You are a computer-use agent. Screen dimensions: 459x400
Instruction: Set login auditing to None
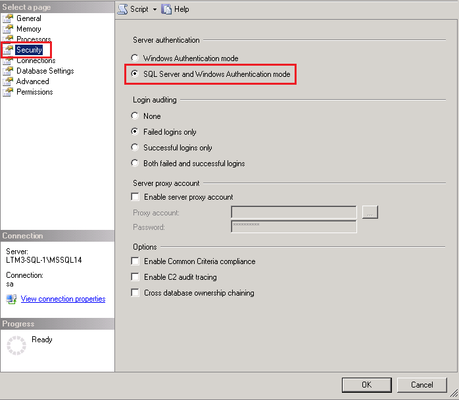click(135, 116)
